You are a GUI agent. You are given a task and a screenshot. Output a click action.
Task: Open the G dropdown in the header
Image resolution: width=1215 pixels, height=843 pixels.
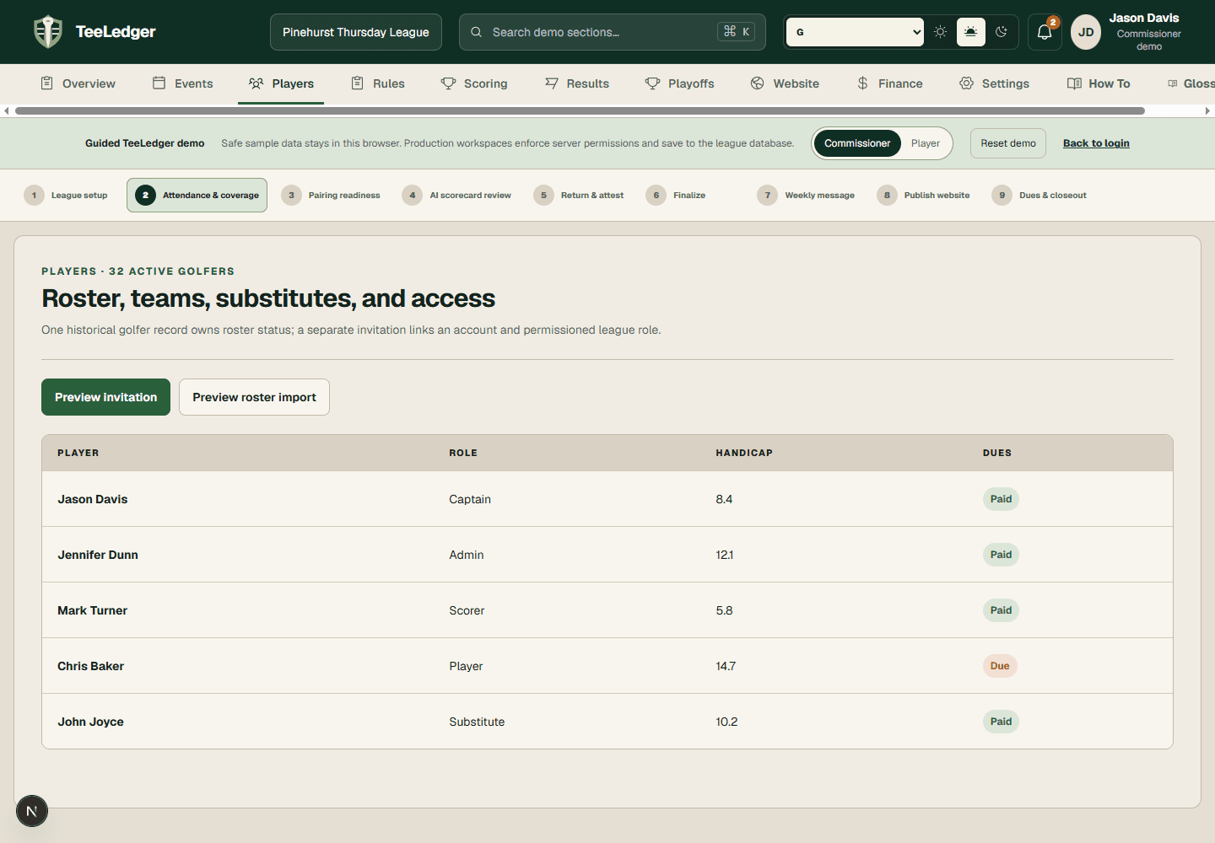(x=855, y=32)
